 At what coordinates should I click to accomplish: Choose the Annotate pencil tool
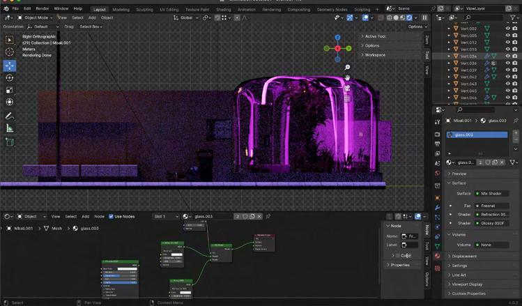[10, 116]
